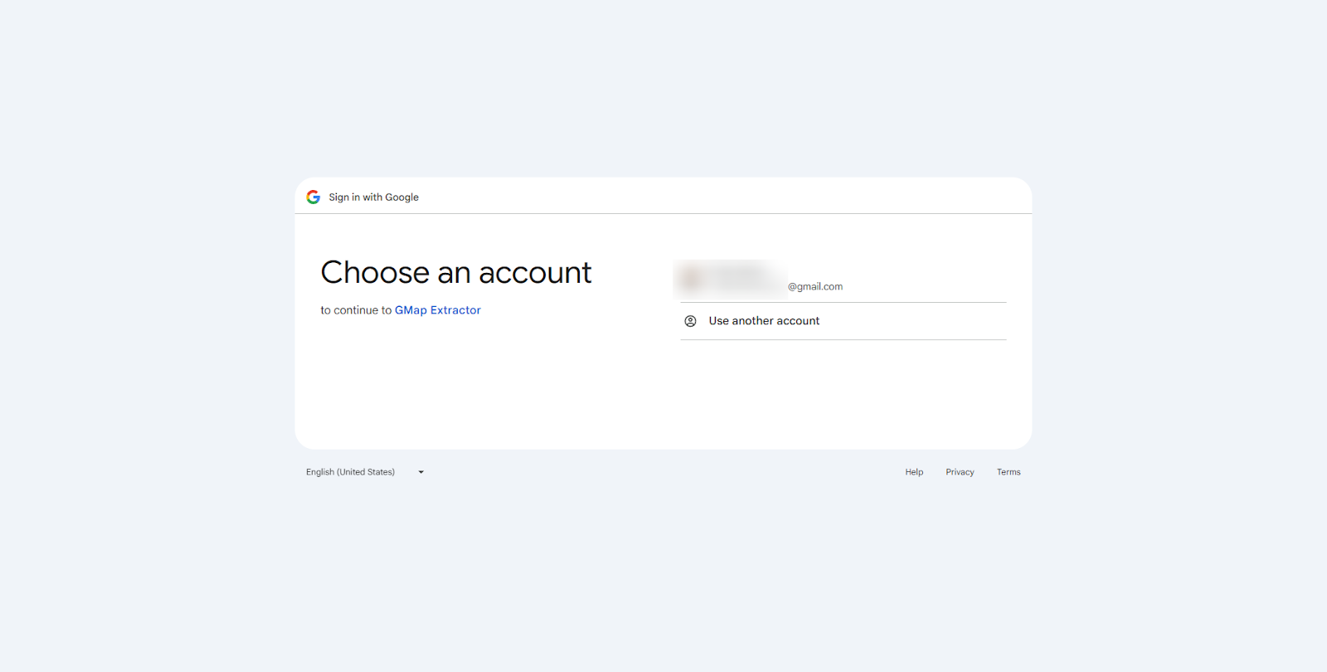
Task: Choose Use another account
Action: point(763,320)
